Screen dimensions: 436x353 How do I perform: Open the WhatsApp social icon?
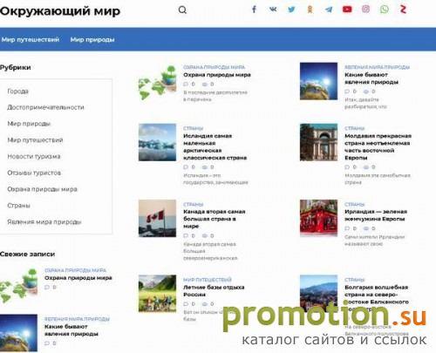tap(385, 10)
